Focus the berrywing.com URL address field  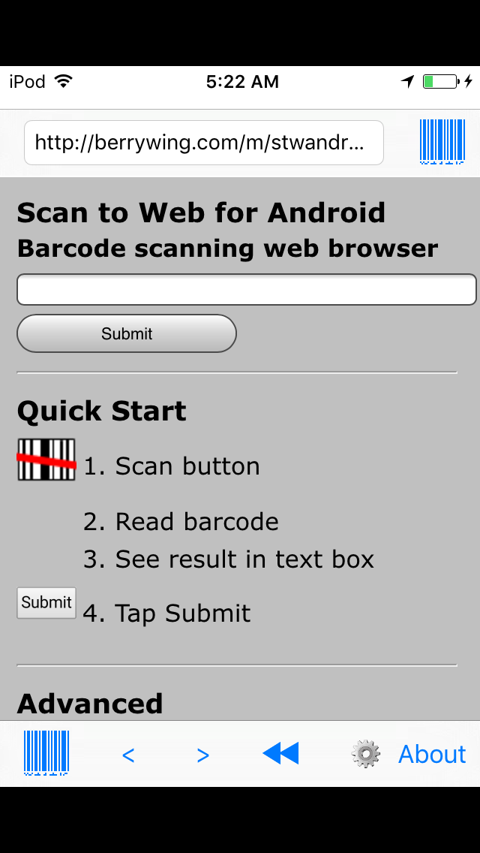[204, 143]
